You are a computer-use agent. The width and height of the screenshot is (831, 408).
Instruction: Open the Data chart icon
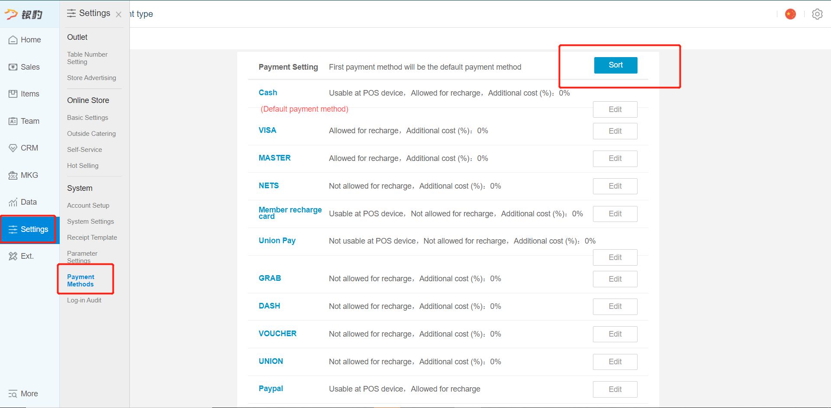pos(13,202)
